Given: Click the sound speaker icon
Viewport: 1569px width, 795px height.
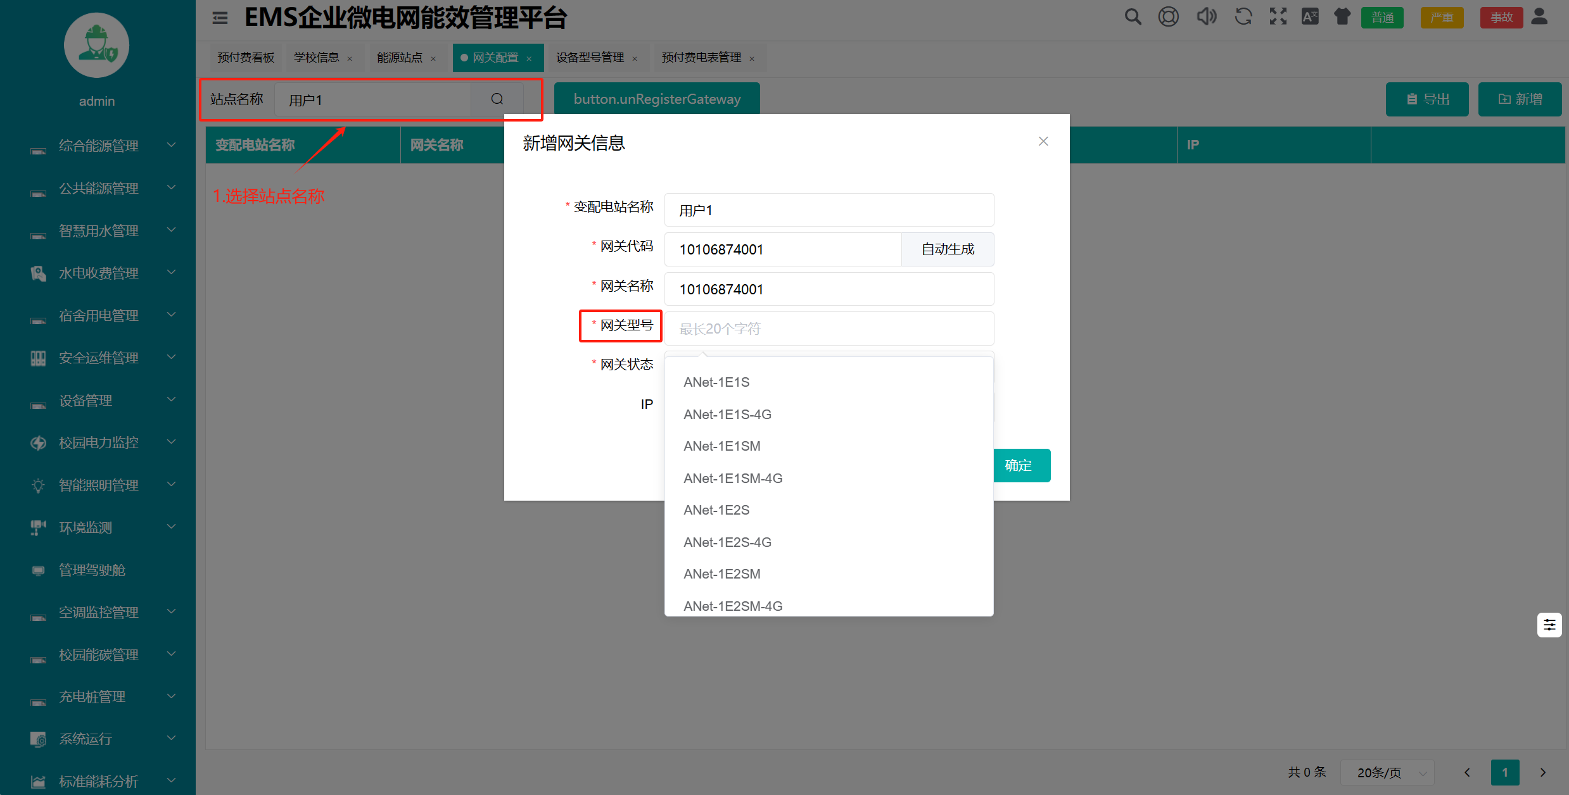Looking at the screenshot, I should pos(1206,17).
